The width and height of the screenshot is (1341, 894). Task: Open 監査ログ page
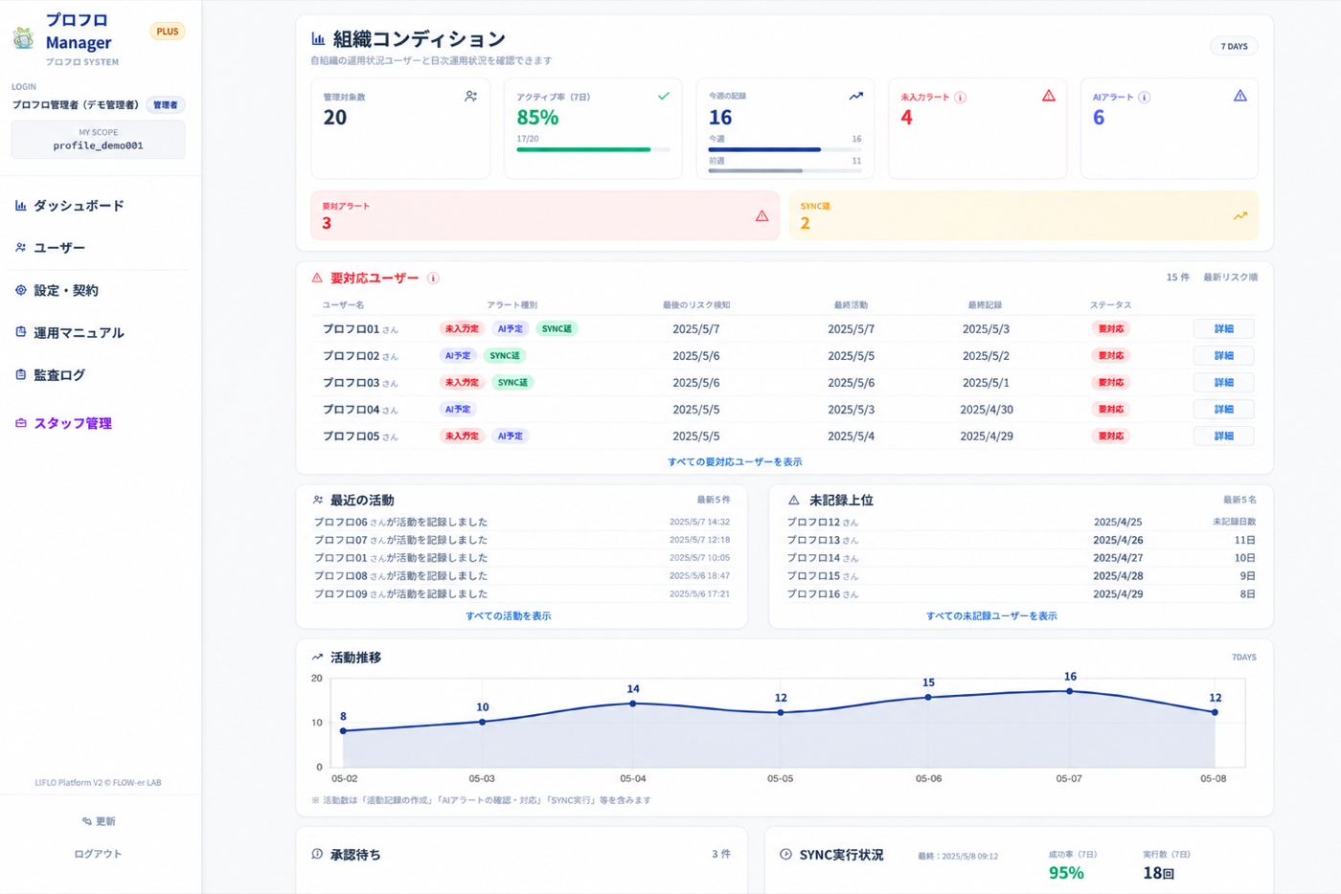(x=59, y=375)
